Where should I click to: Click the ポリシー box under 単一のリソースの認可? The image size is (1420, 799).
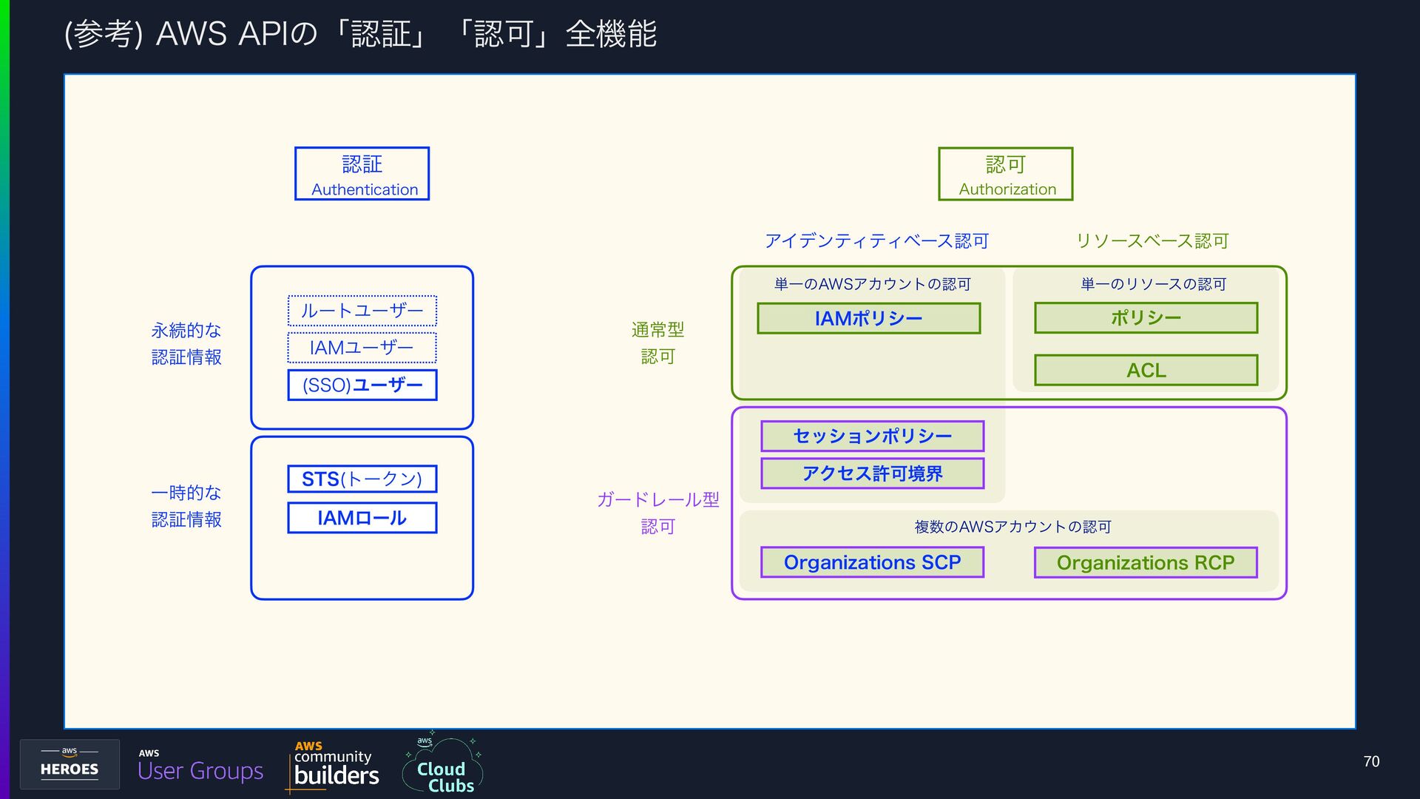click(x=1146, y=317)
